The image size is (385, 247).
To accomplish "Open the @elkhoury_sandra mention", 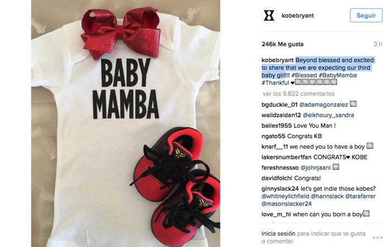I will (x=328, y=115).
